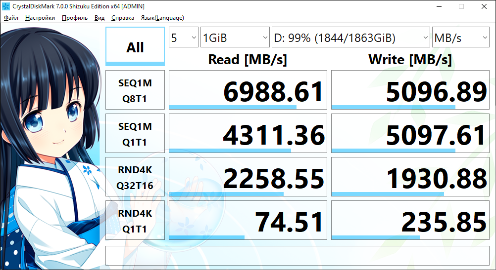Click the 2258.55 read result

pos(248,177)
